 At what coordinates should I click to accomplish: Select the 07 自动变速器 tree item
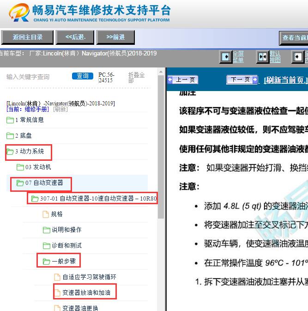pyautogui.click(x=44, y=183)
